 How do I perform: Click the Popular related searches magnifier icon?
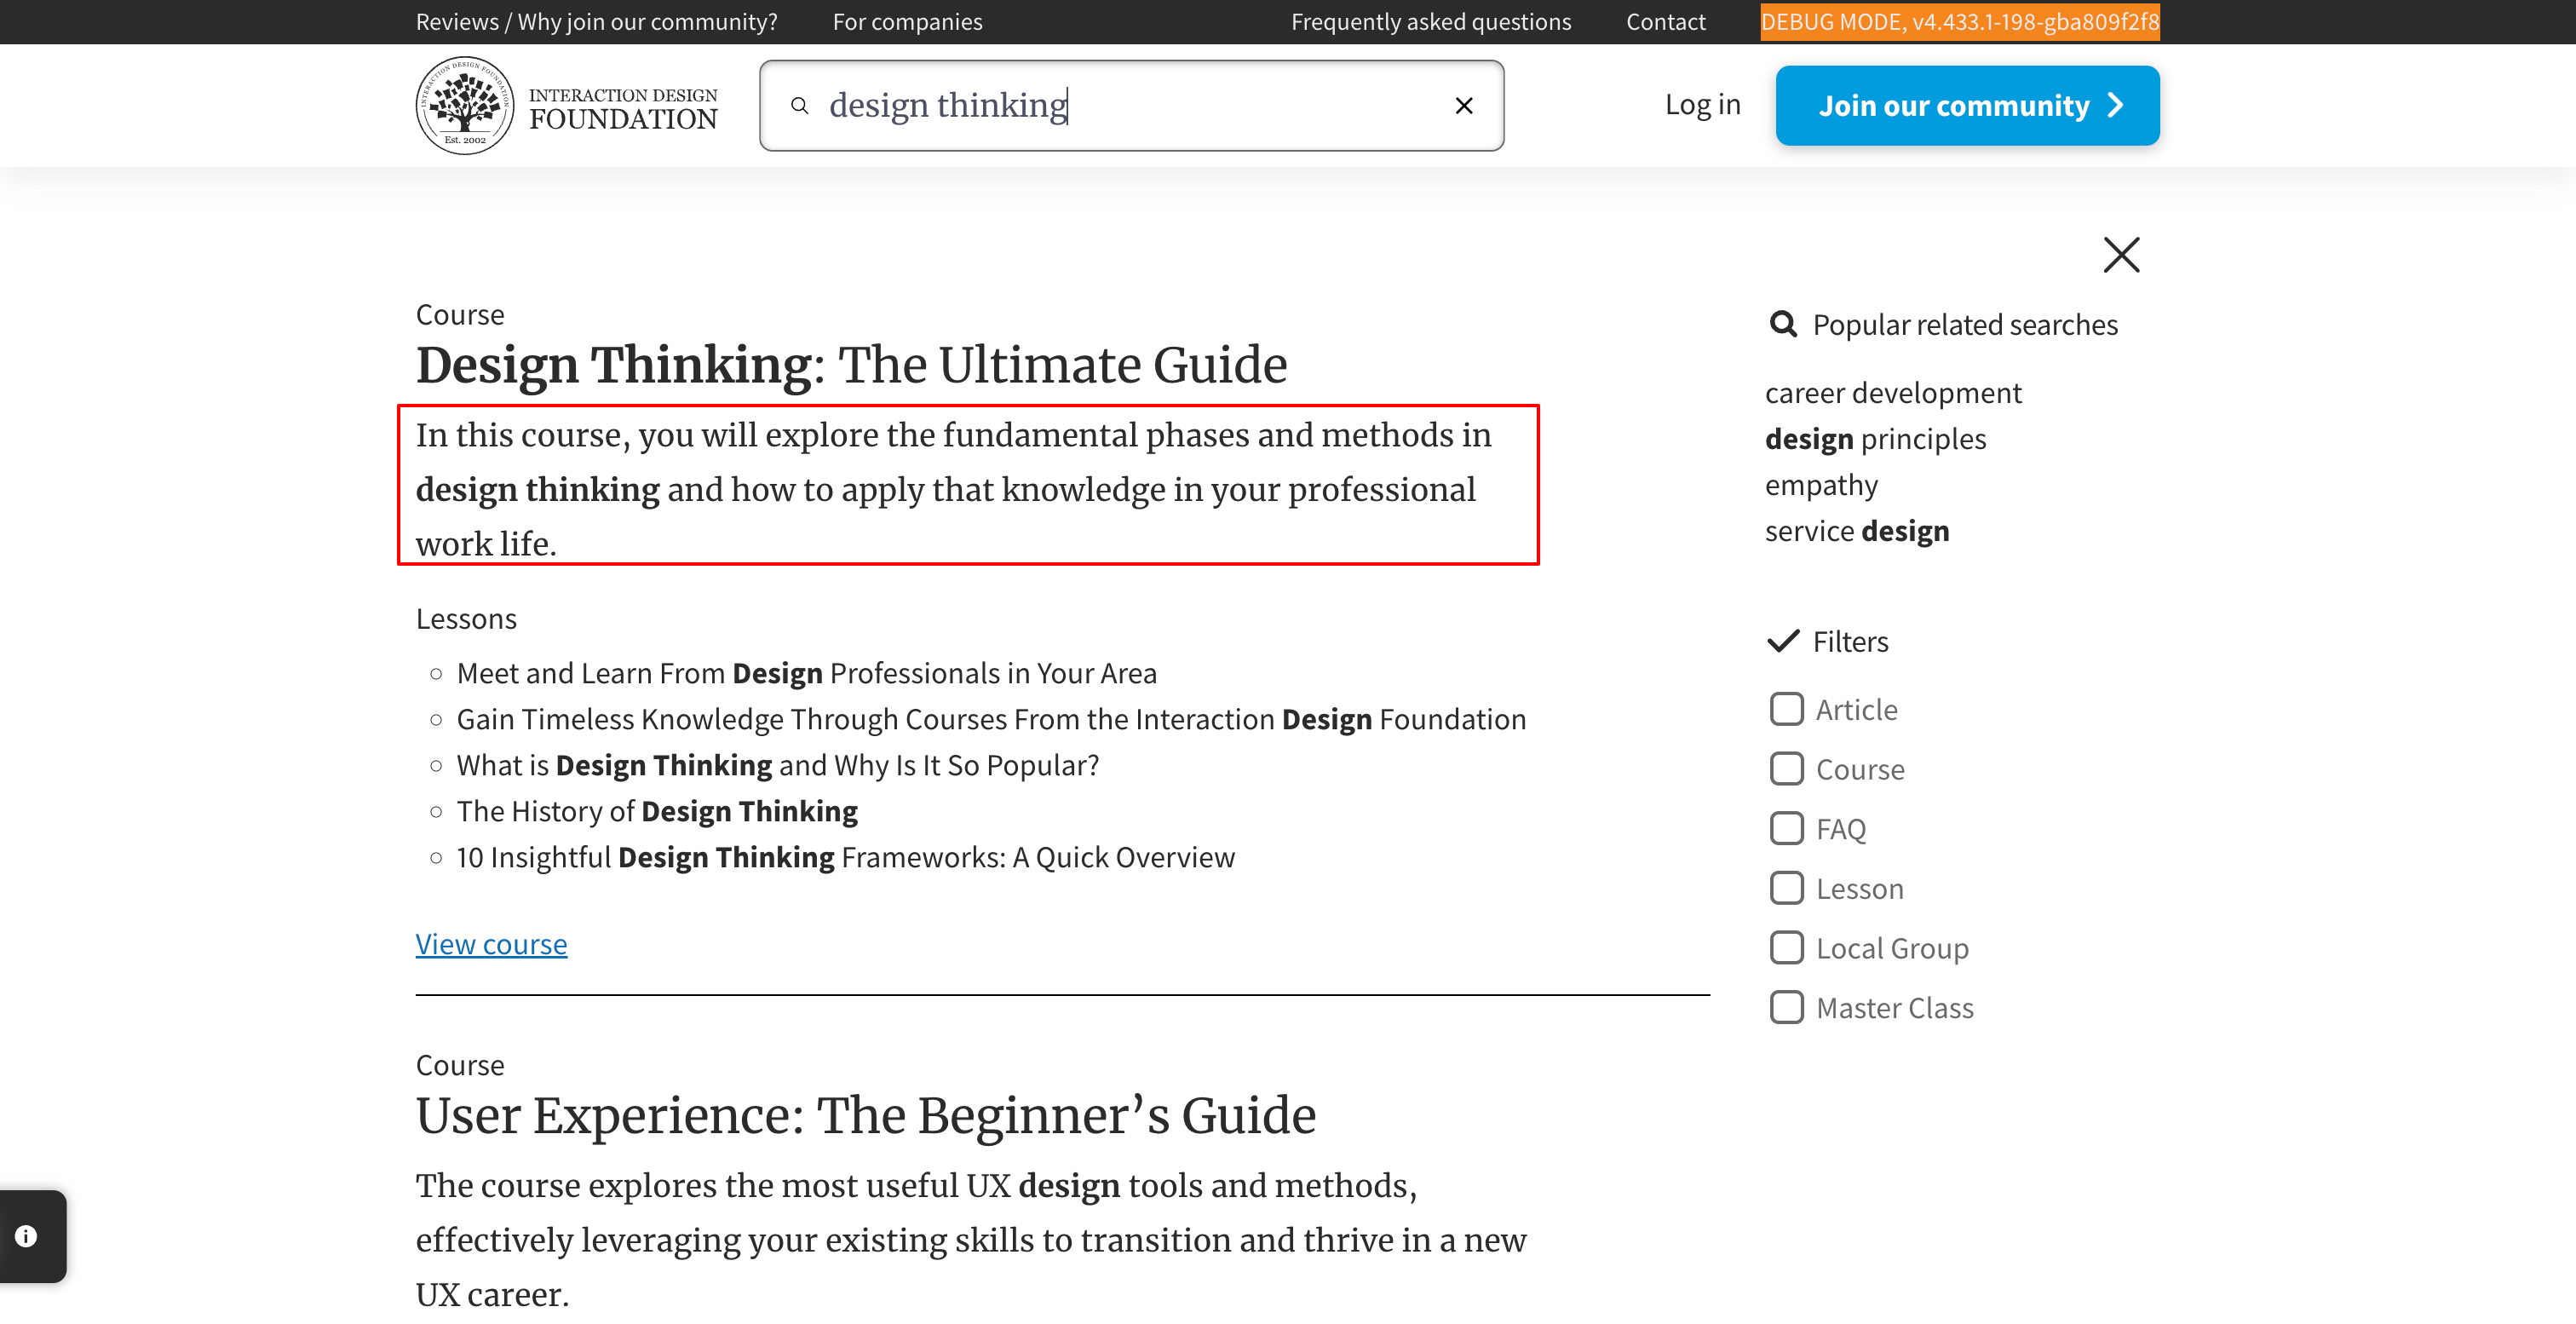click(1783, 324)
